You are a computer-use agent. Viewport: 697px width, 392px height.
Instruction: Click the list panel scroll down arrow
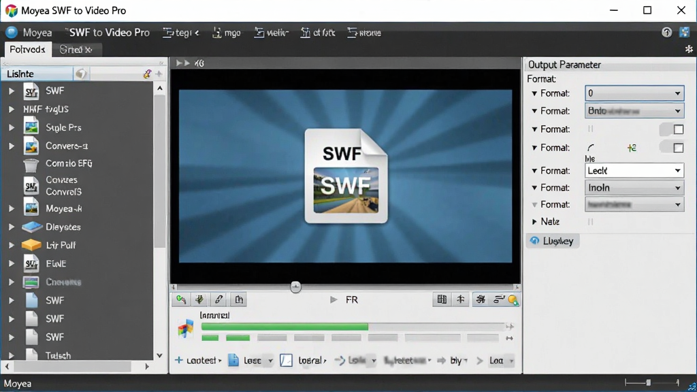pos(159,355)
